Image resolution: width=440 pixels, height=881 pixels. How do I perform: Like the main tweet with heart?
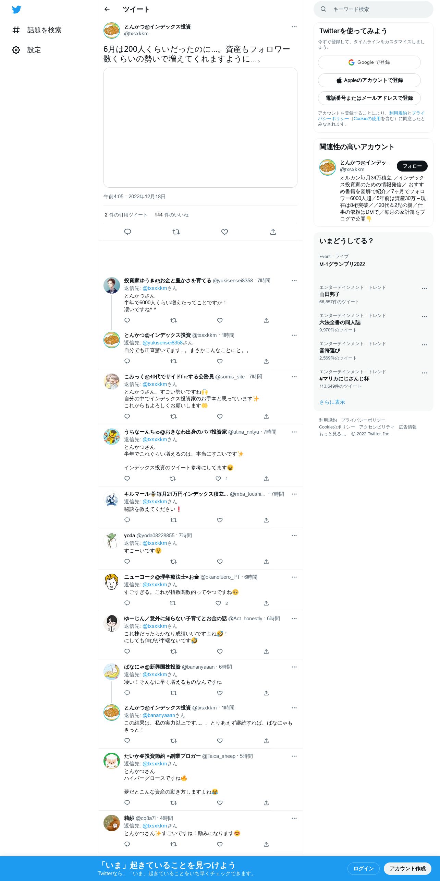(224, 232)
